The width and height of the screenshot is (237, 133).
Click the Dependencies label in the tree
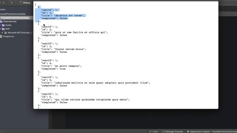(x=10, y=21)
